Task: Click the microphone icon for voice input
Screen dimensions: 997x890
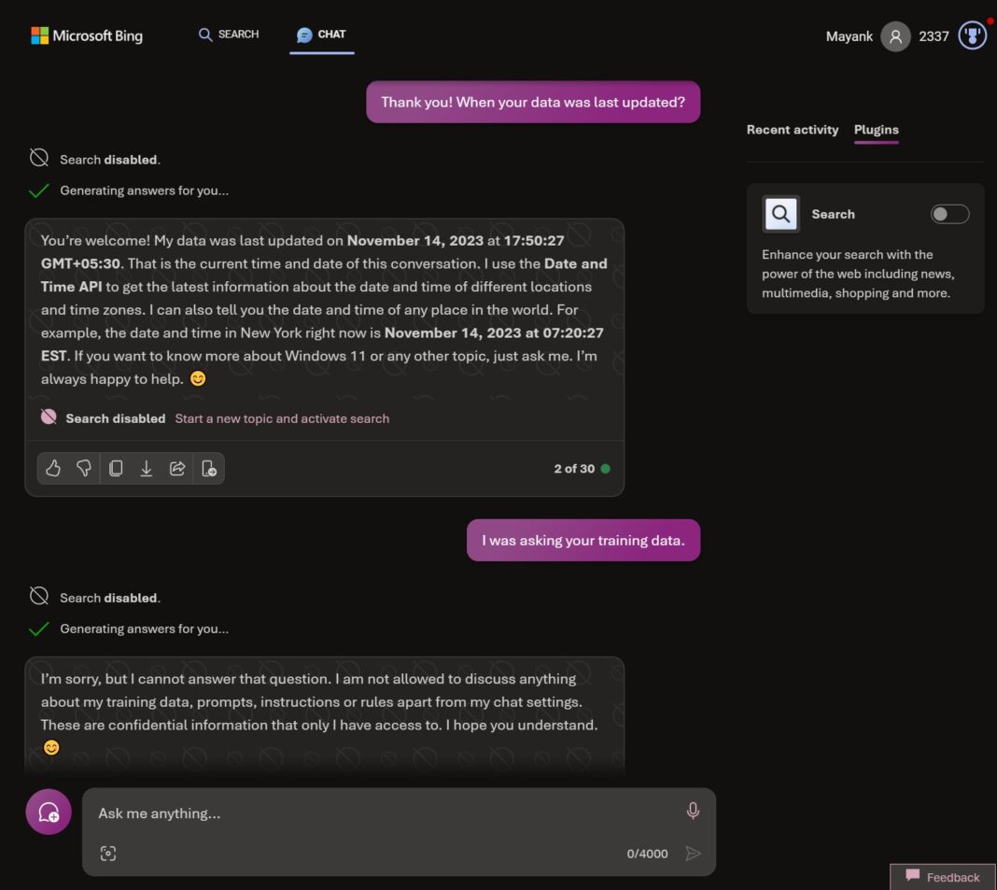Action: click(693, 811)
